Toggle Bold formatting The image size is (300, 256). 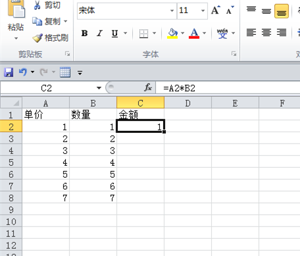click(84, 34)
